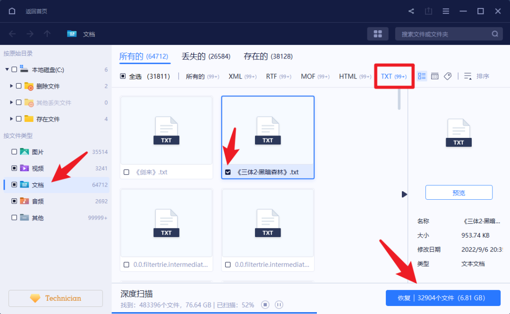Click the export upload icon in title bar
This screenshot has width=510, height=314.
tap(429, 11)
